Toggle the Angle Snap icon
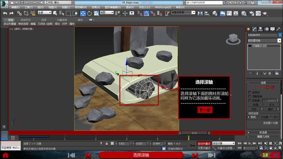 (x=146, y=13)
